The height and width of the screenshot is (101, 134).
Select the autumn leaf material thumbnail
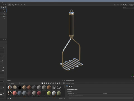(x=10, y=88)
